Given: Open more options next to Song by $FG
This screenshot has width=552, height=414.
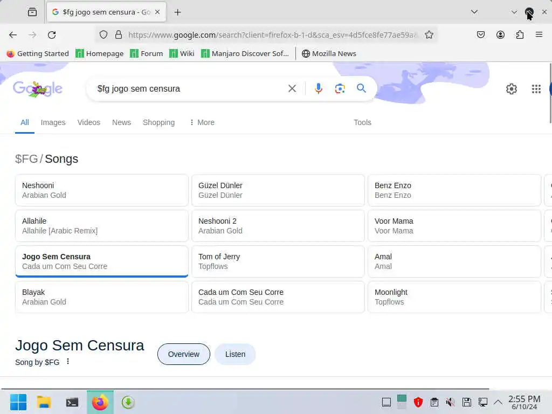Looking at the screenshot, I should (x=68, y=362).
